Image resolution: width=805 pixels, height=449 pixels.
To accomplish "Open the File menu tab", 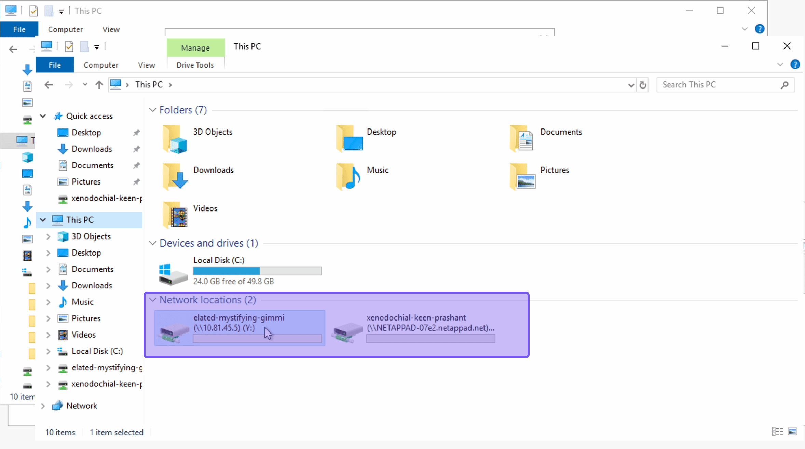I will click(x=55, y=65).
